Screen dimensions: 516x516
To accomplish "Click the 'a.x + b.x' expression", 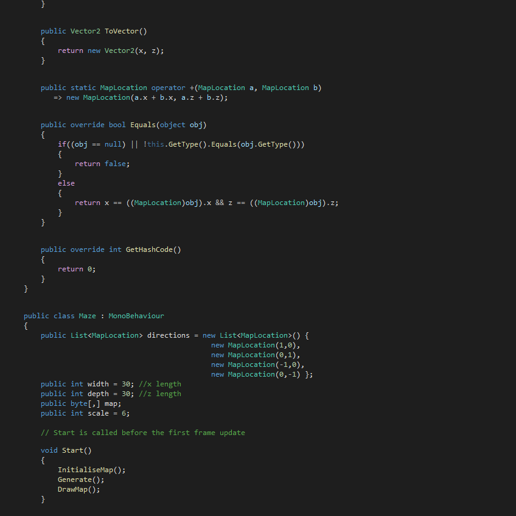I will [153, 98].
